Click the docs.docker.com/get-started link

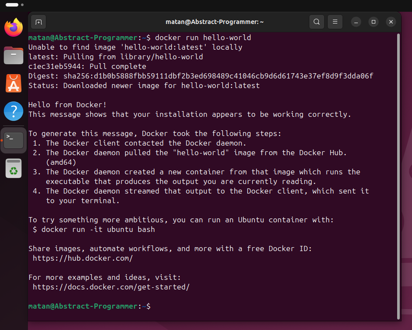pyautogui.click(x=111, y=287)
